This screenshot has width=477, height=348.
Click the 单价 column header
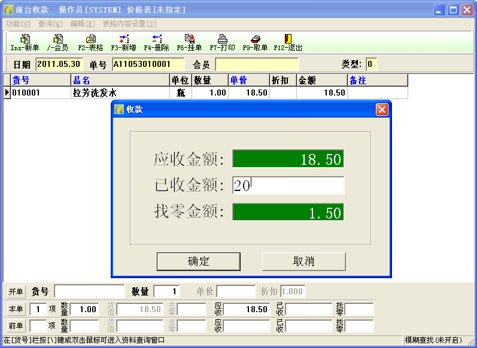[249, 80]
